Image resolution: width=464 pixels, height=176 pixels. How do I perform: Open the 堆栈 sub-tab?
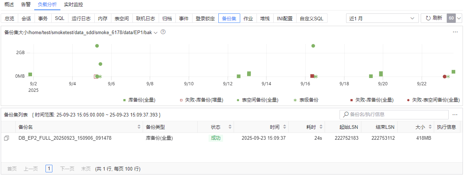tap(265, 18)
